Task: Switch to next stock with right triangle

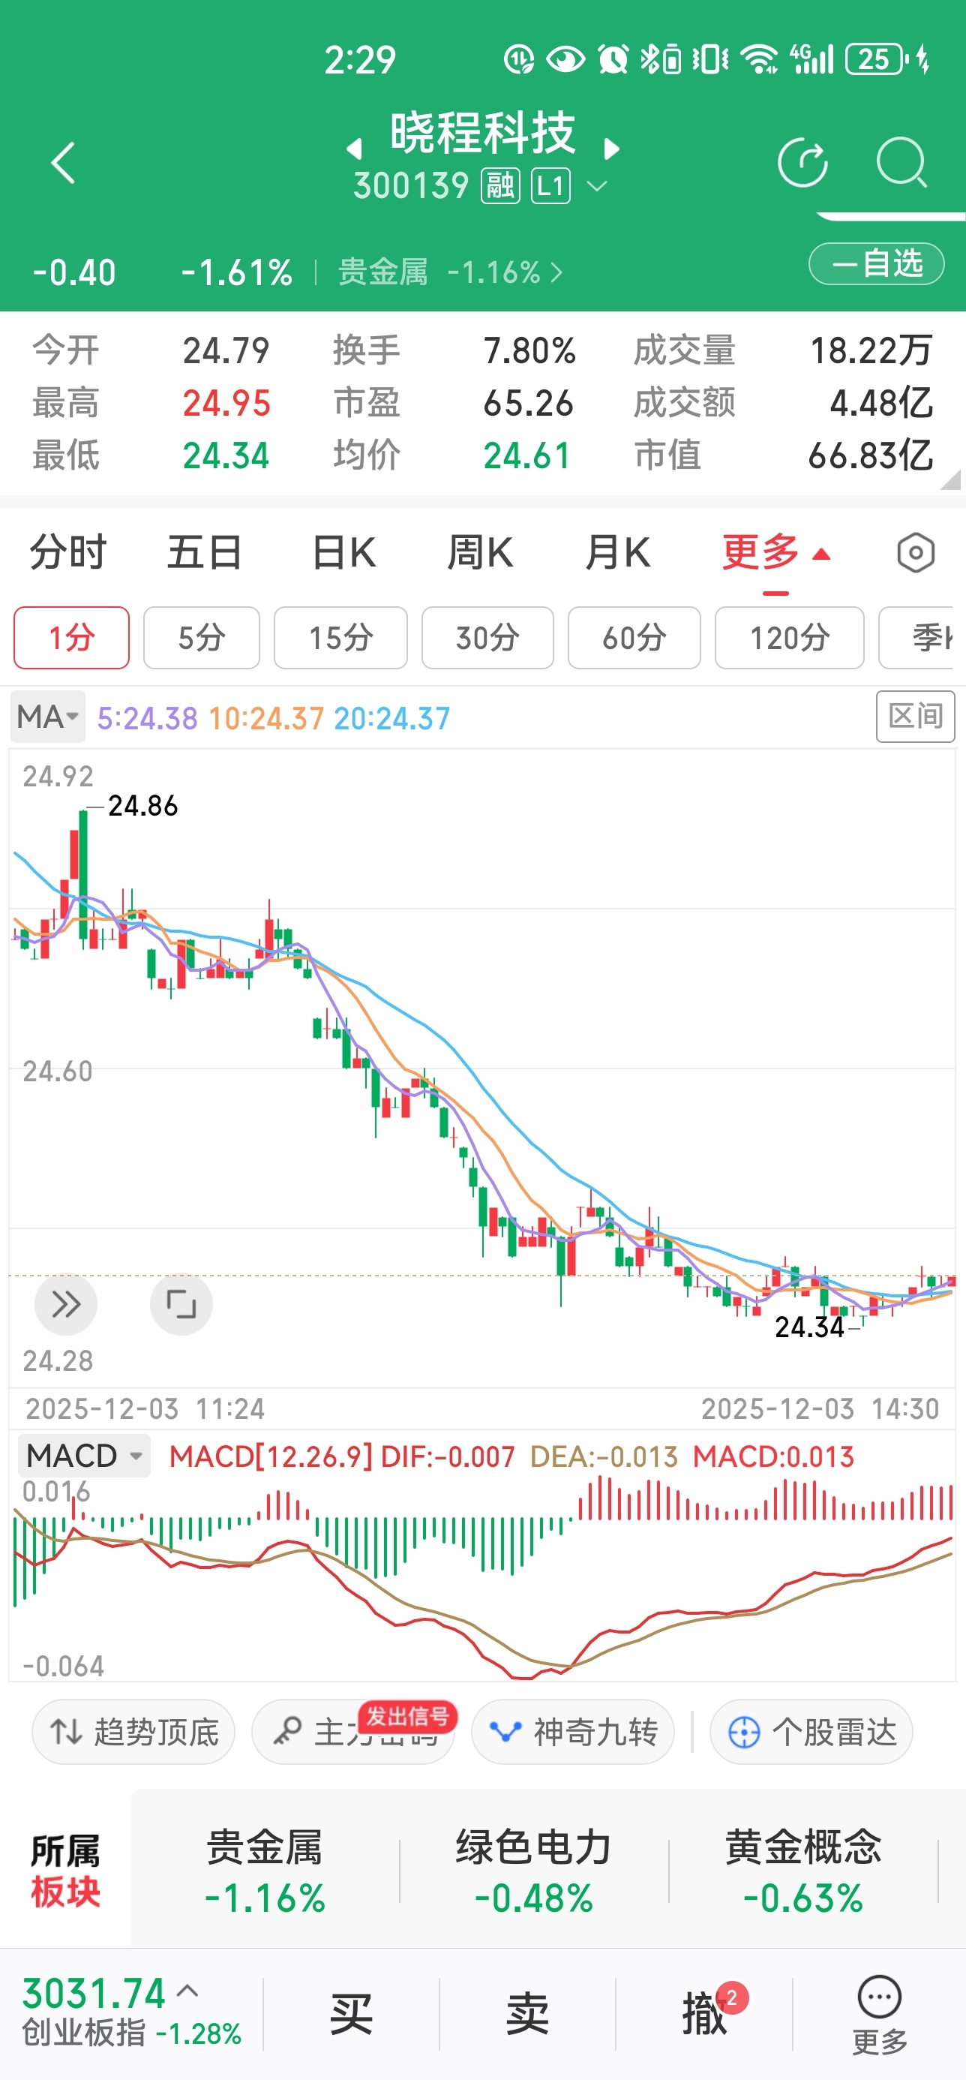Action: click(612, 149)
